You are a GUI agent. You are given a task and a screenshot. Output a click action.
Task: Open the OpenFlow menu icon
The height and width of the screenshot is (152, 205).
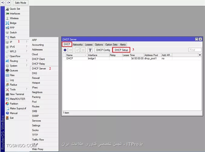pos(8,56)
